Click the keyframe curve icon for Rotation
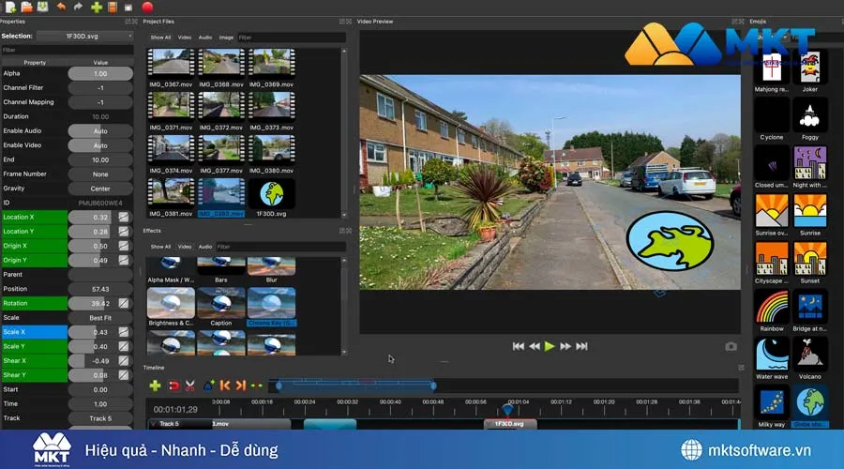Viewport: 844px width, 469px height. [123, 303]
